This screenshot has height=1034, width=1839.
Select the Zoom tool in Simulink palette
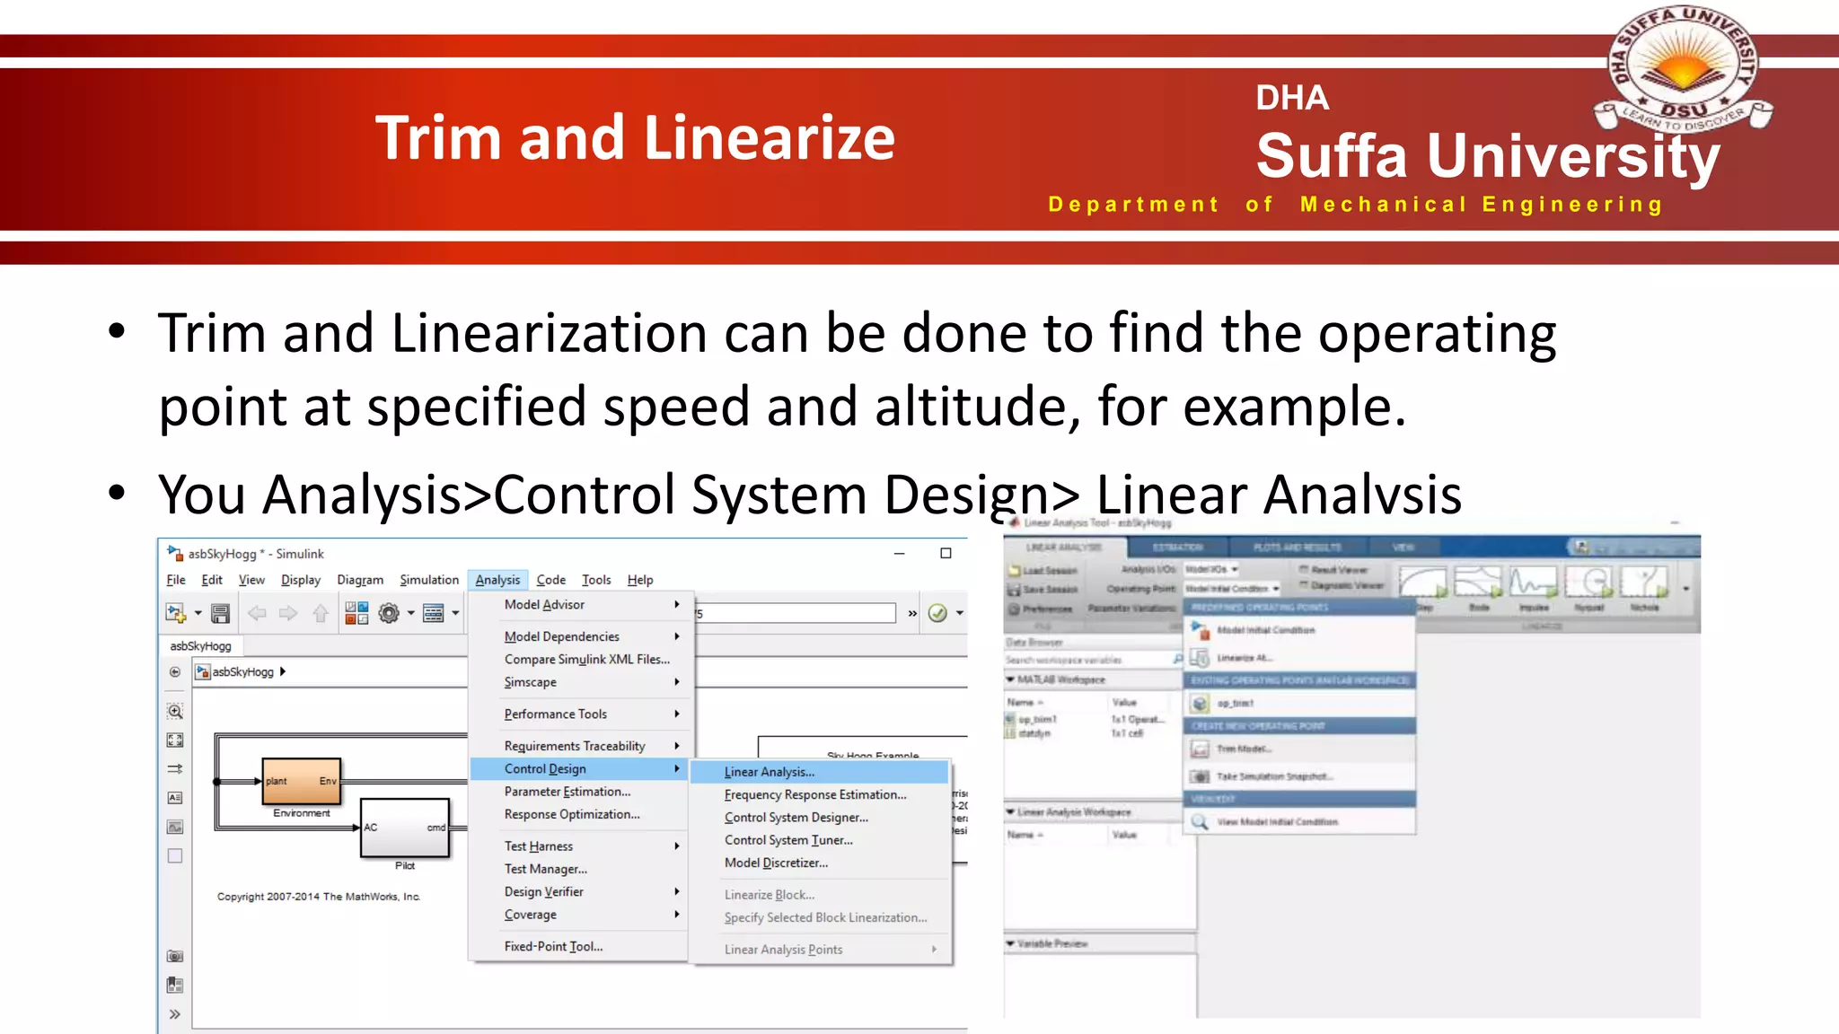175,712
